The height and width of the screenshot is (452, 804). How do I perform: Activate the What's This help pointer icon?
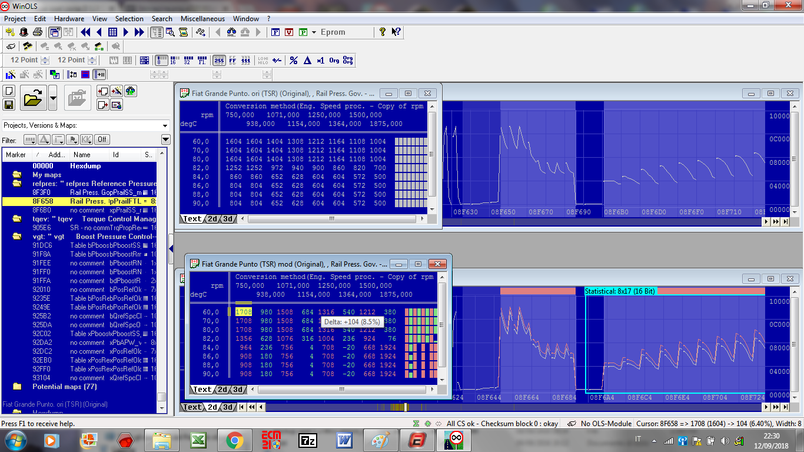pyautogui.click(x=396, y=32)
